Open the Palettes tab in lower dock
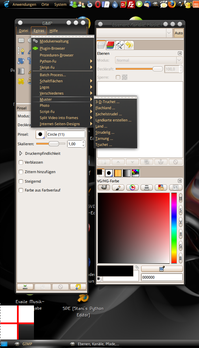Viewport: 199px width, 348px height. (x=135, y=173)
